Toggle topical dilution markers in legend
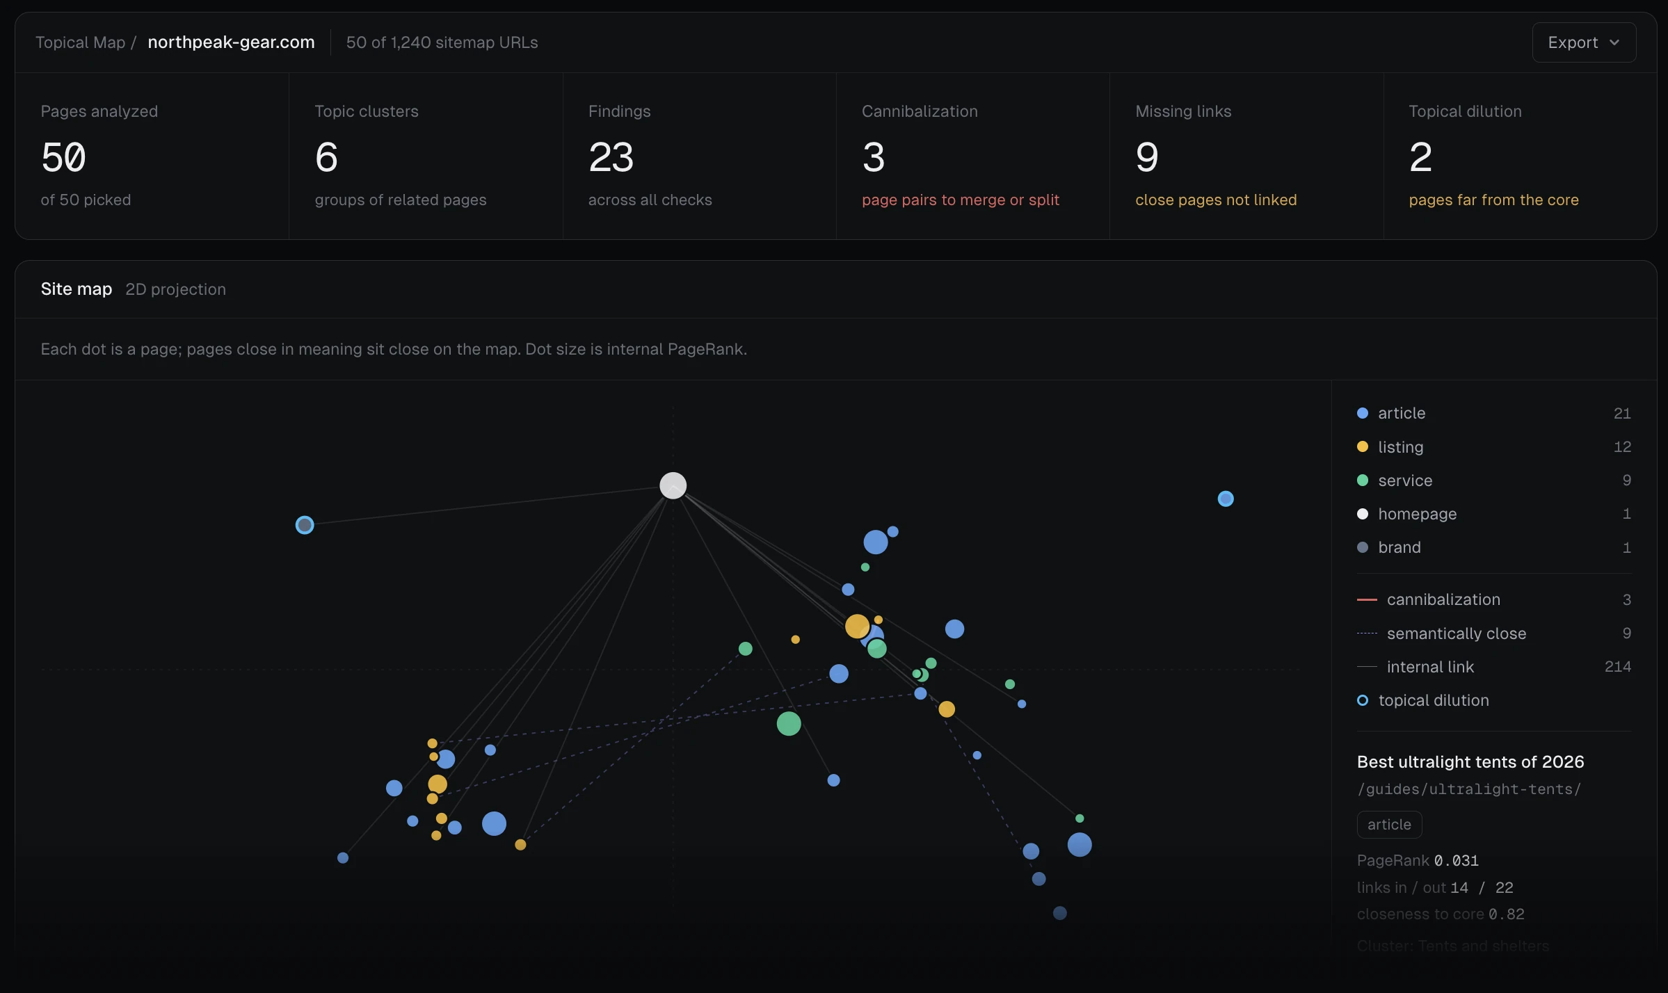The width and height of the screenshot is (1668, 993). tap(1493, 700)
